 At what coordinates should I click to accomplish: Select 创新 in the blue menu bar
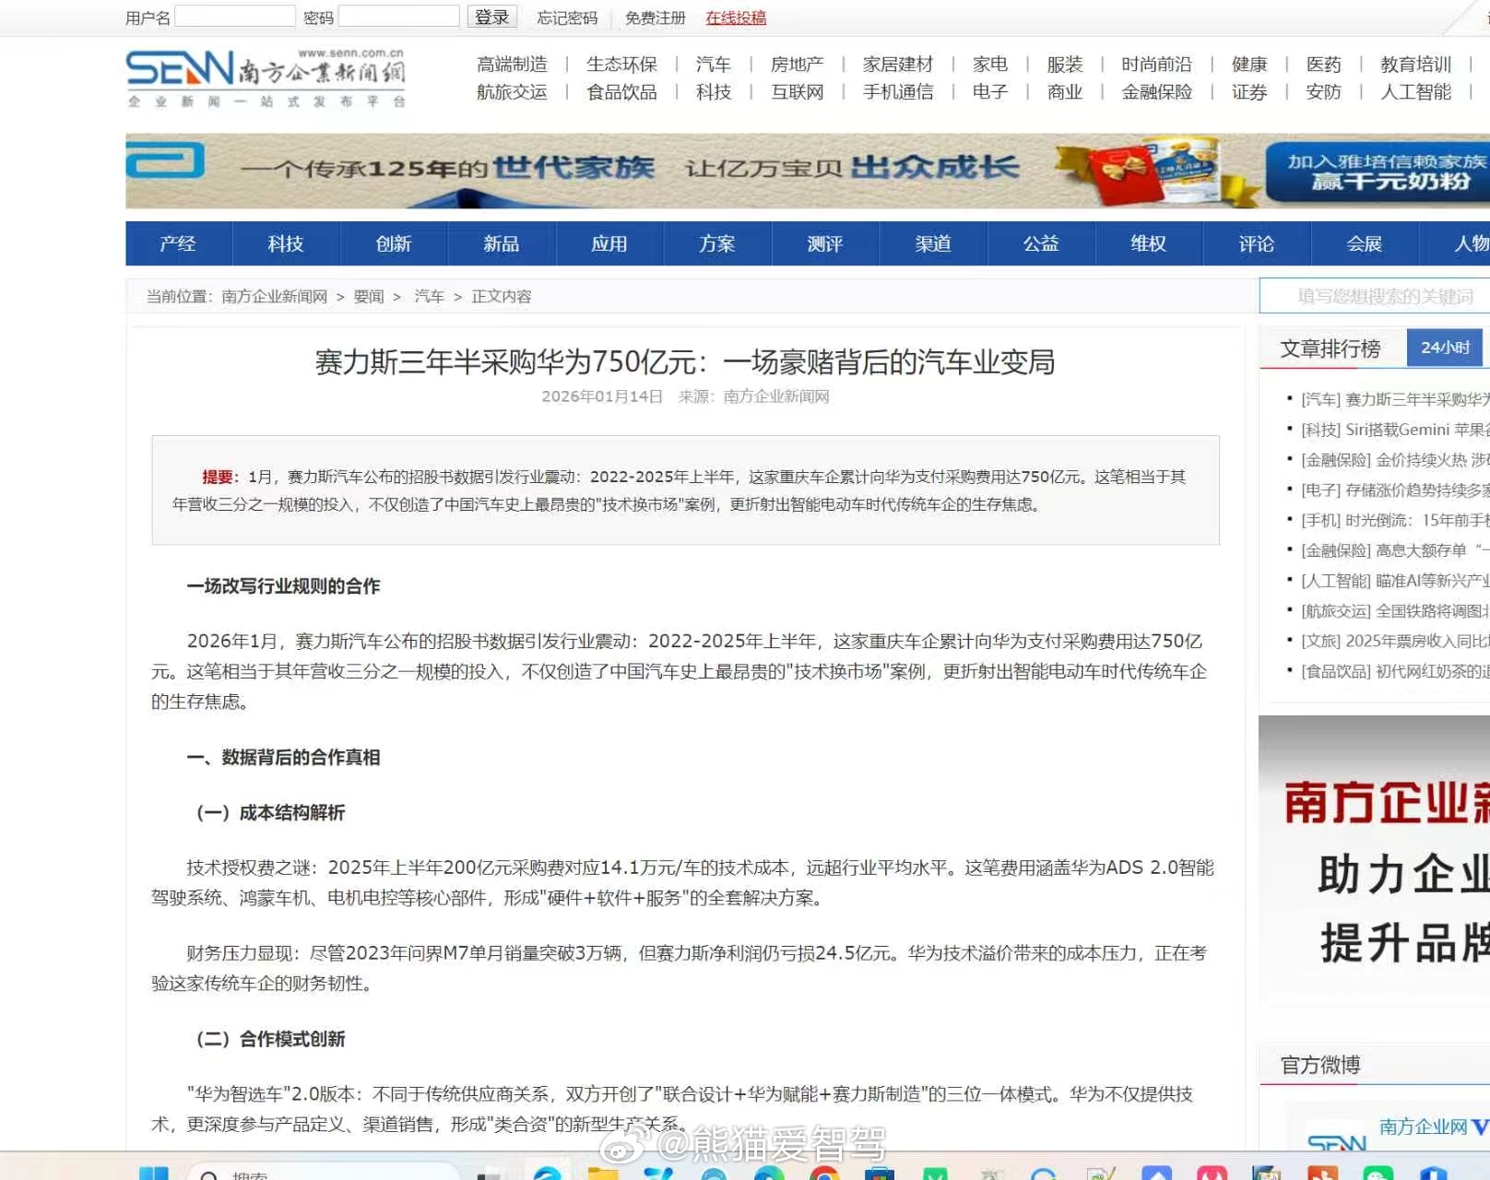tap(394, 243)
